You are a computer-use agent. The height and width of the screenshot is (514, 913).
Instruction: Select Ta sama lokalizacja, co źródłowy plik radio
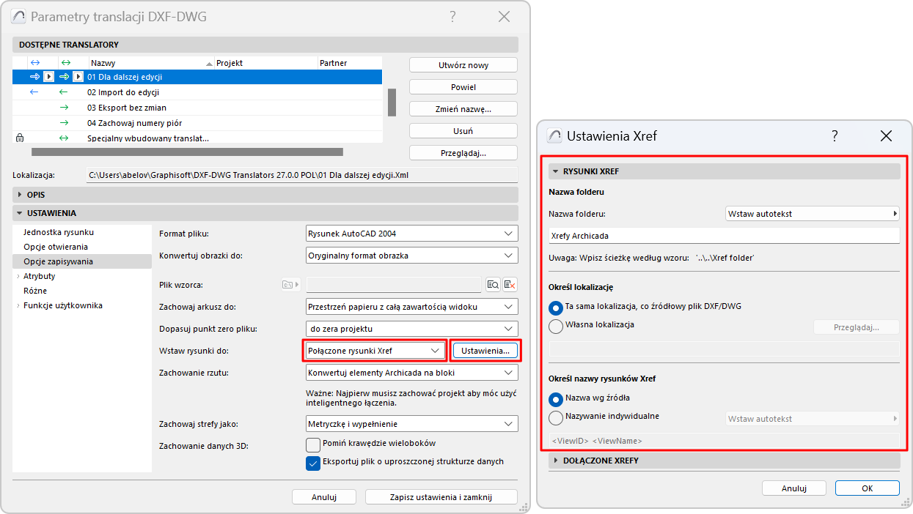pos(556,307)
